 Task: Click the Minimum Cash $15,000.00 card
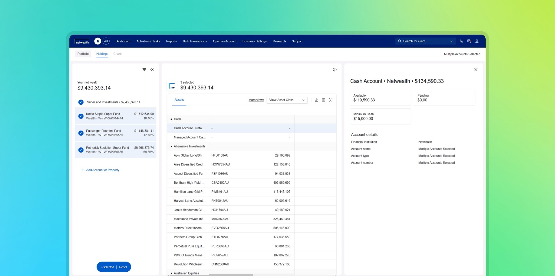pyautogui.click(x=380, y=117)
